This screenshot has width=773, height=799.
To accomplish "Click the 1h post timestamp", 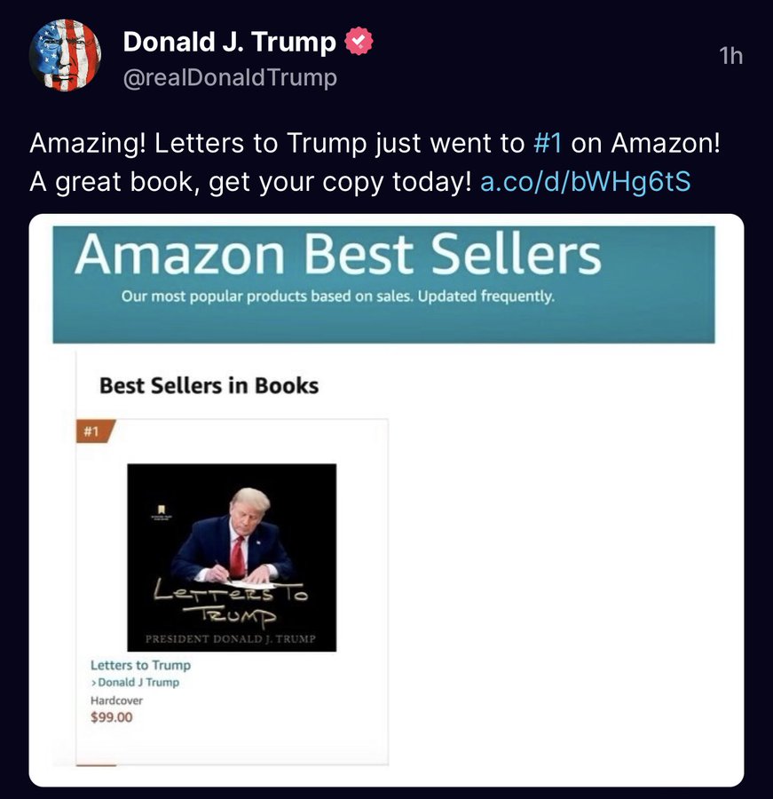I will (731, 56).
